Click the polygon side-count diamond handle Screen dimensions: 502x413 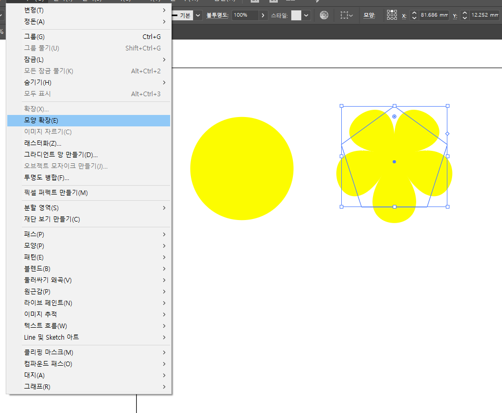point(447,134)
